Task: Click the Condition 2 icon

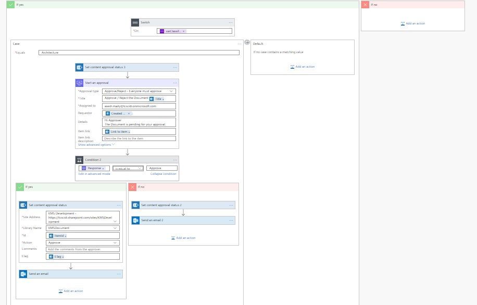Action: 79,160
